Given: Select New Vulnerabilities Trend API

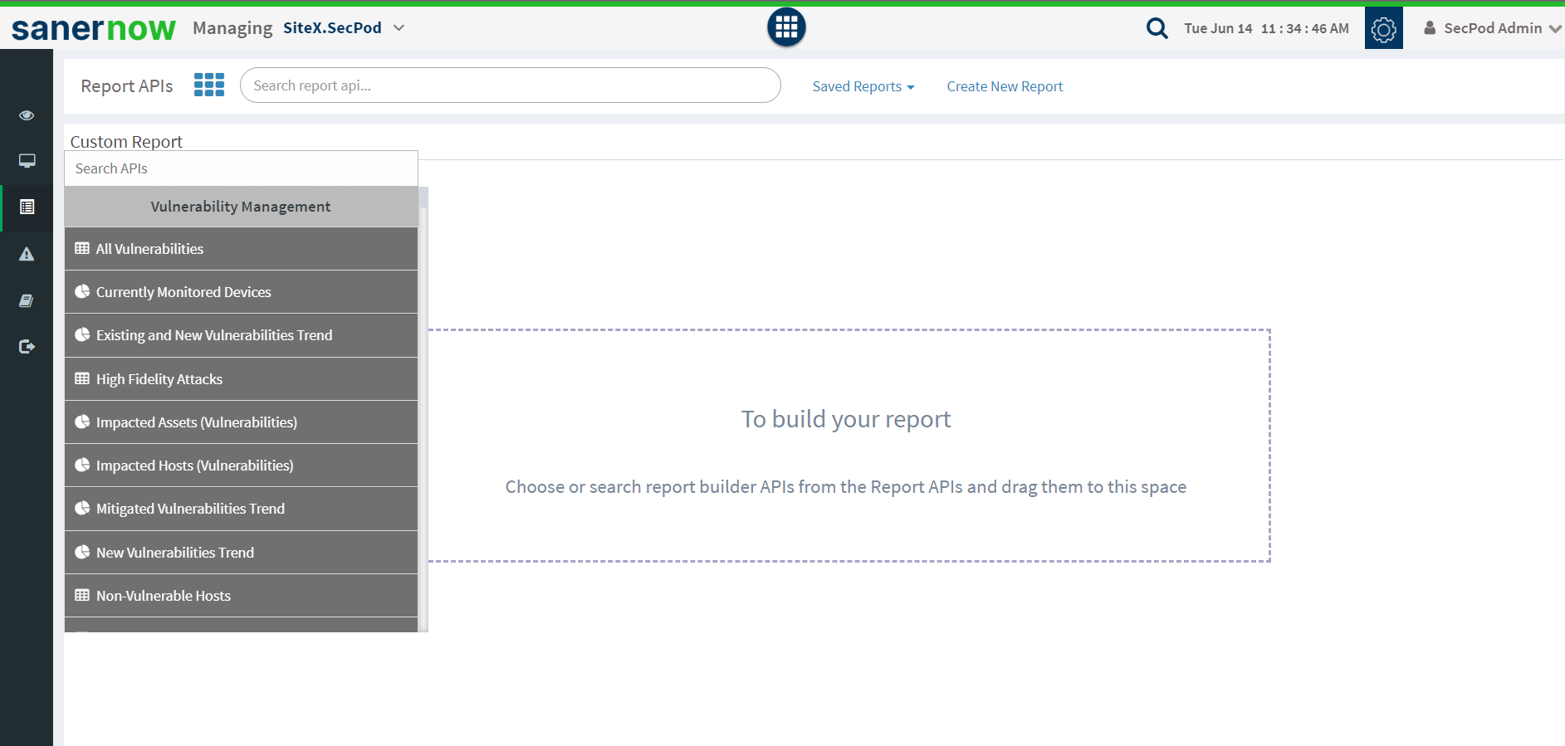Looking at the screenshot, I should tap(241, 553).
